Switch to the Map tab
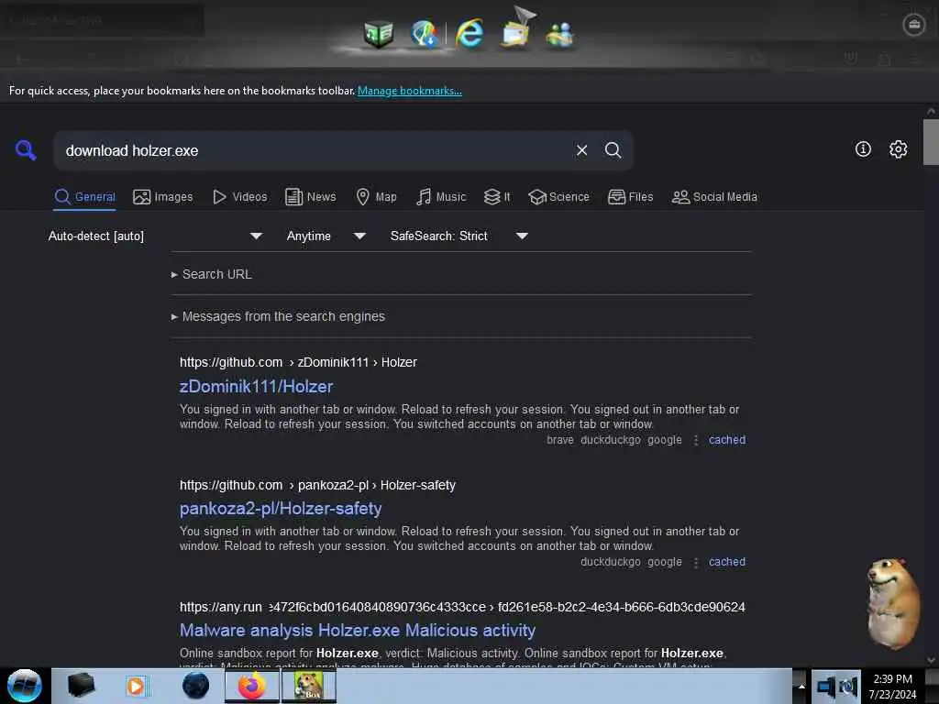This screenshot has height=704, width=939. tap(376, 197)
